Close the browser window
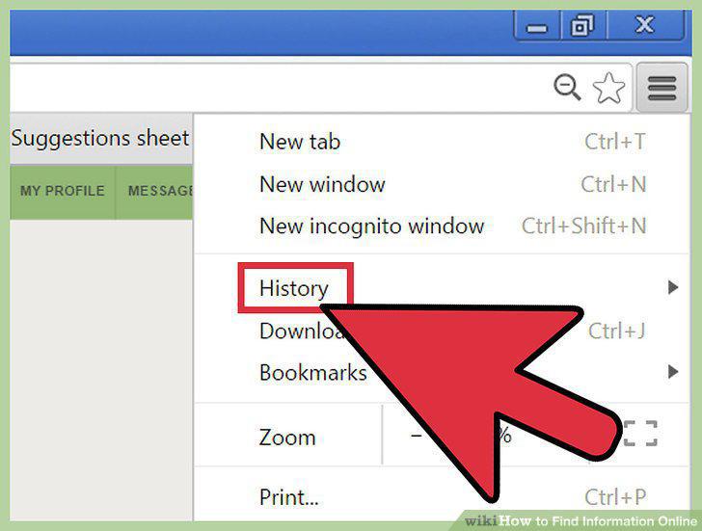 645,26
